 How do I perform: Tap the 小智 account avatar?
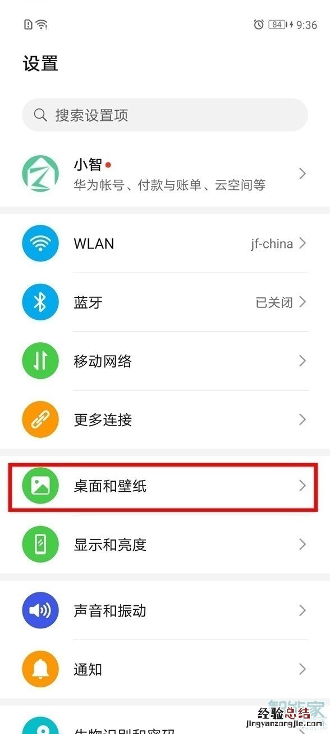point(40,174)
